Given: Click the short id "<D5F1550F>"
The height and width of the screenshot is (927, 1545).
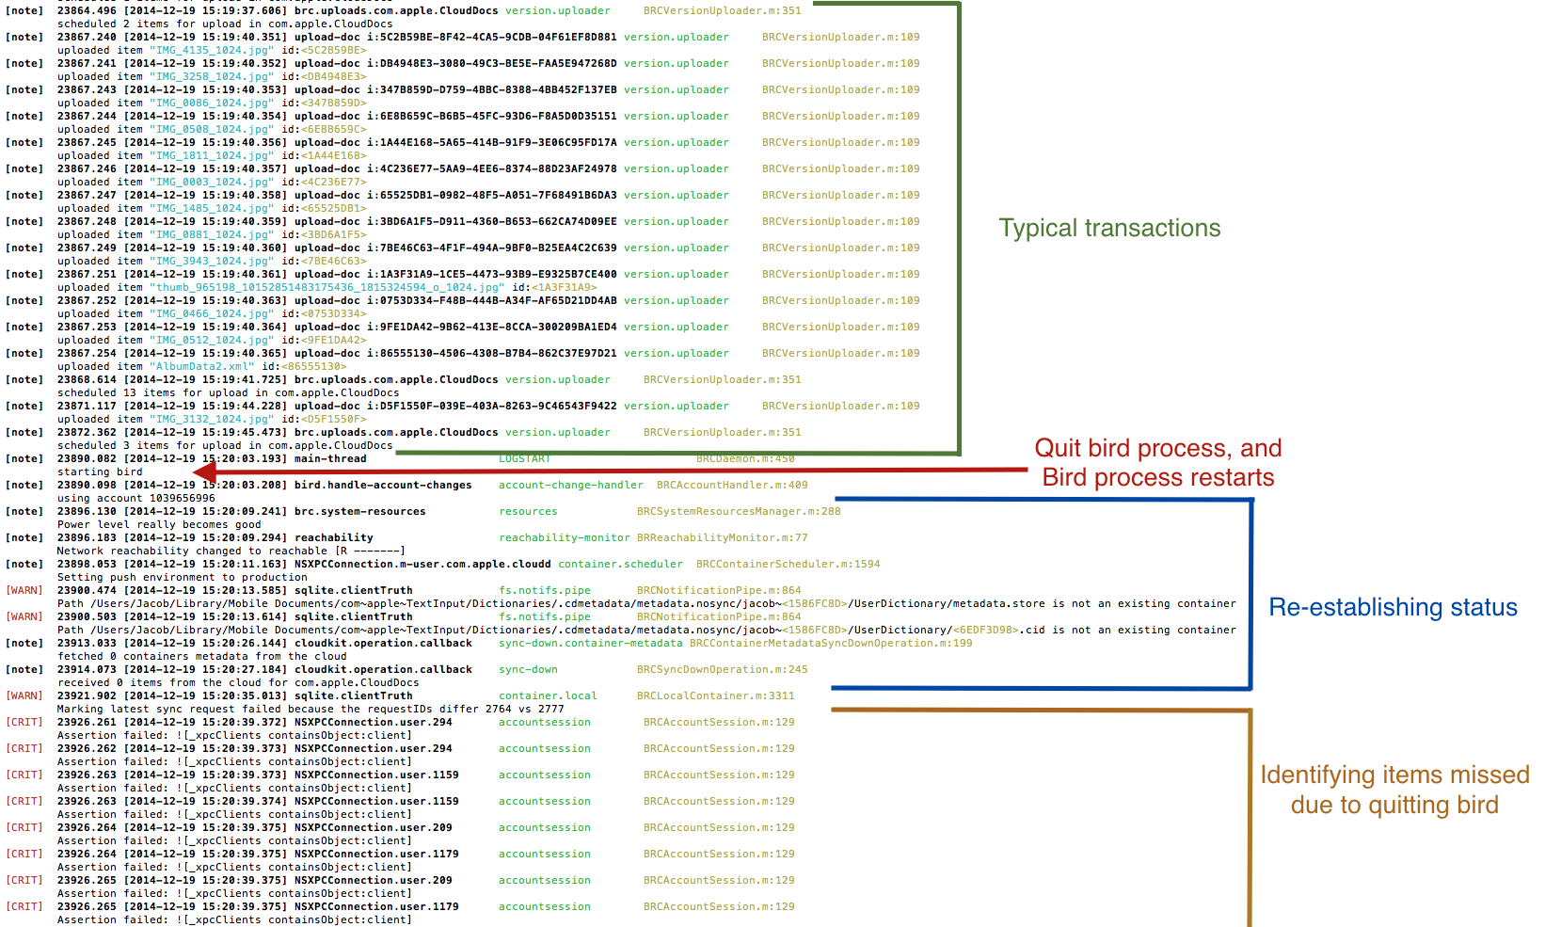Looking at the screenshot, I should (334, 420).
